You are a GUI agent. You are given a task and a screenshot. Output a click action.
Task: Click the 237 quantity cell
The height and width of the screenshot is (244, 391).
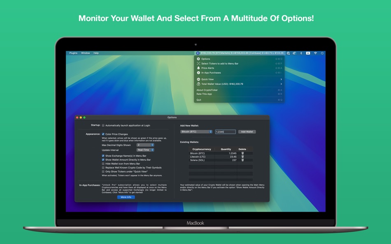tap(234, 160)
